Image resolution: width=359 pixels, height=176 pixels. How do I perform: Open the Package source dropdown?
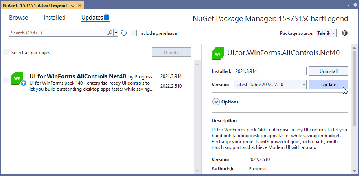tap(326, 33)
